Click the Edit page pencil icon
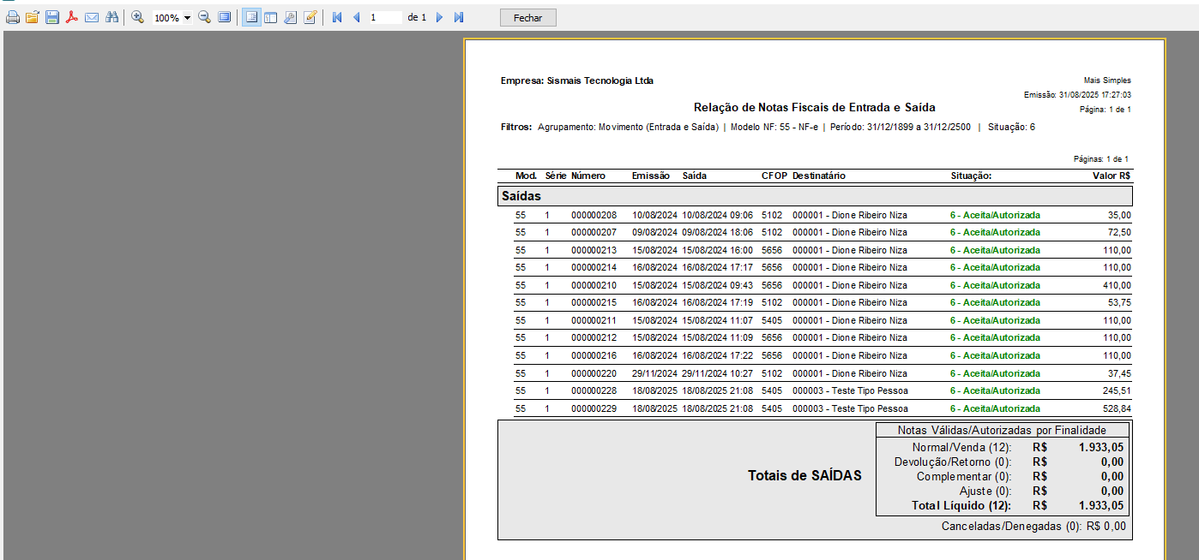 [310, 17]
